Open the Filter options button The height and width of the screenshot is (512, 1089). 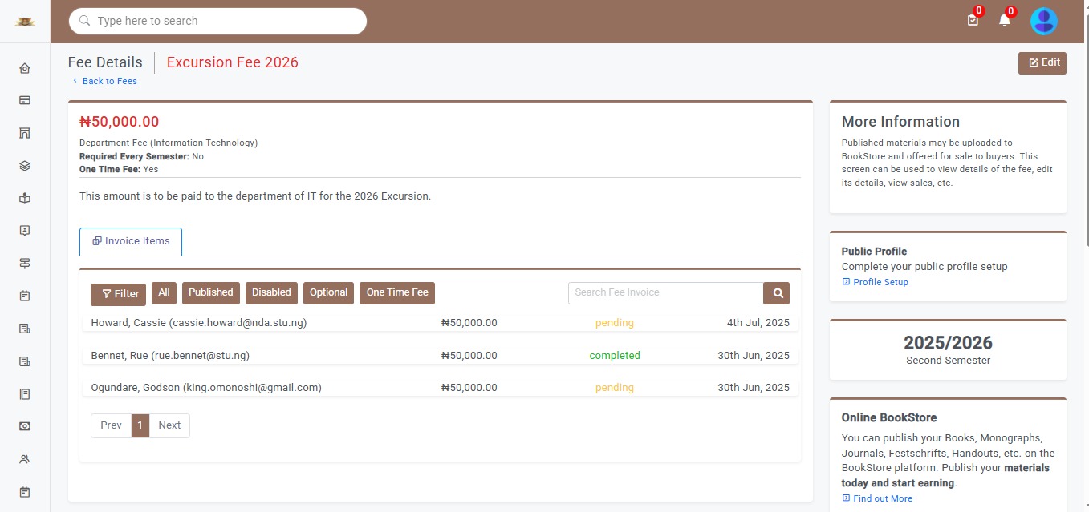point(118,294)
